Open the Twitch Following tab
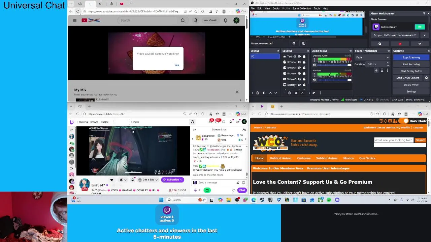This screenshot has height=242, width=431. point(82,122)
